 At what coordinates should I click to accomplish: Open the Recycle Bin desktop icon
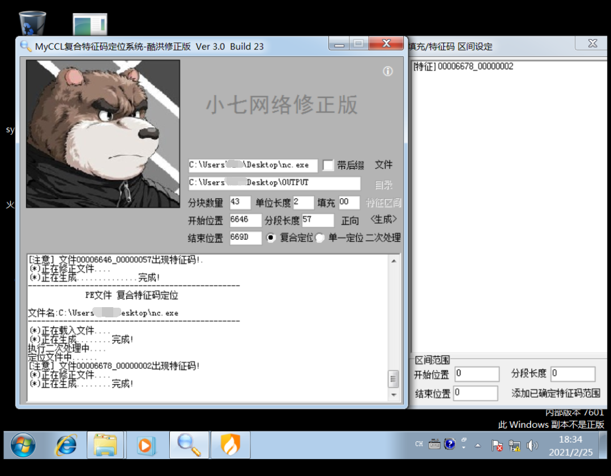[x=32, y=23]
